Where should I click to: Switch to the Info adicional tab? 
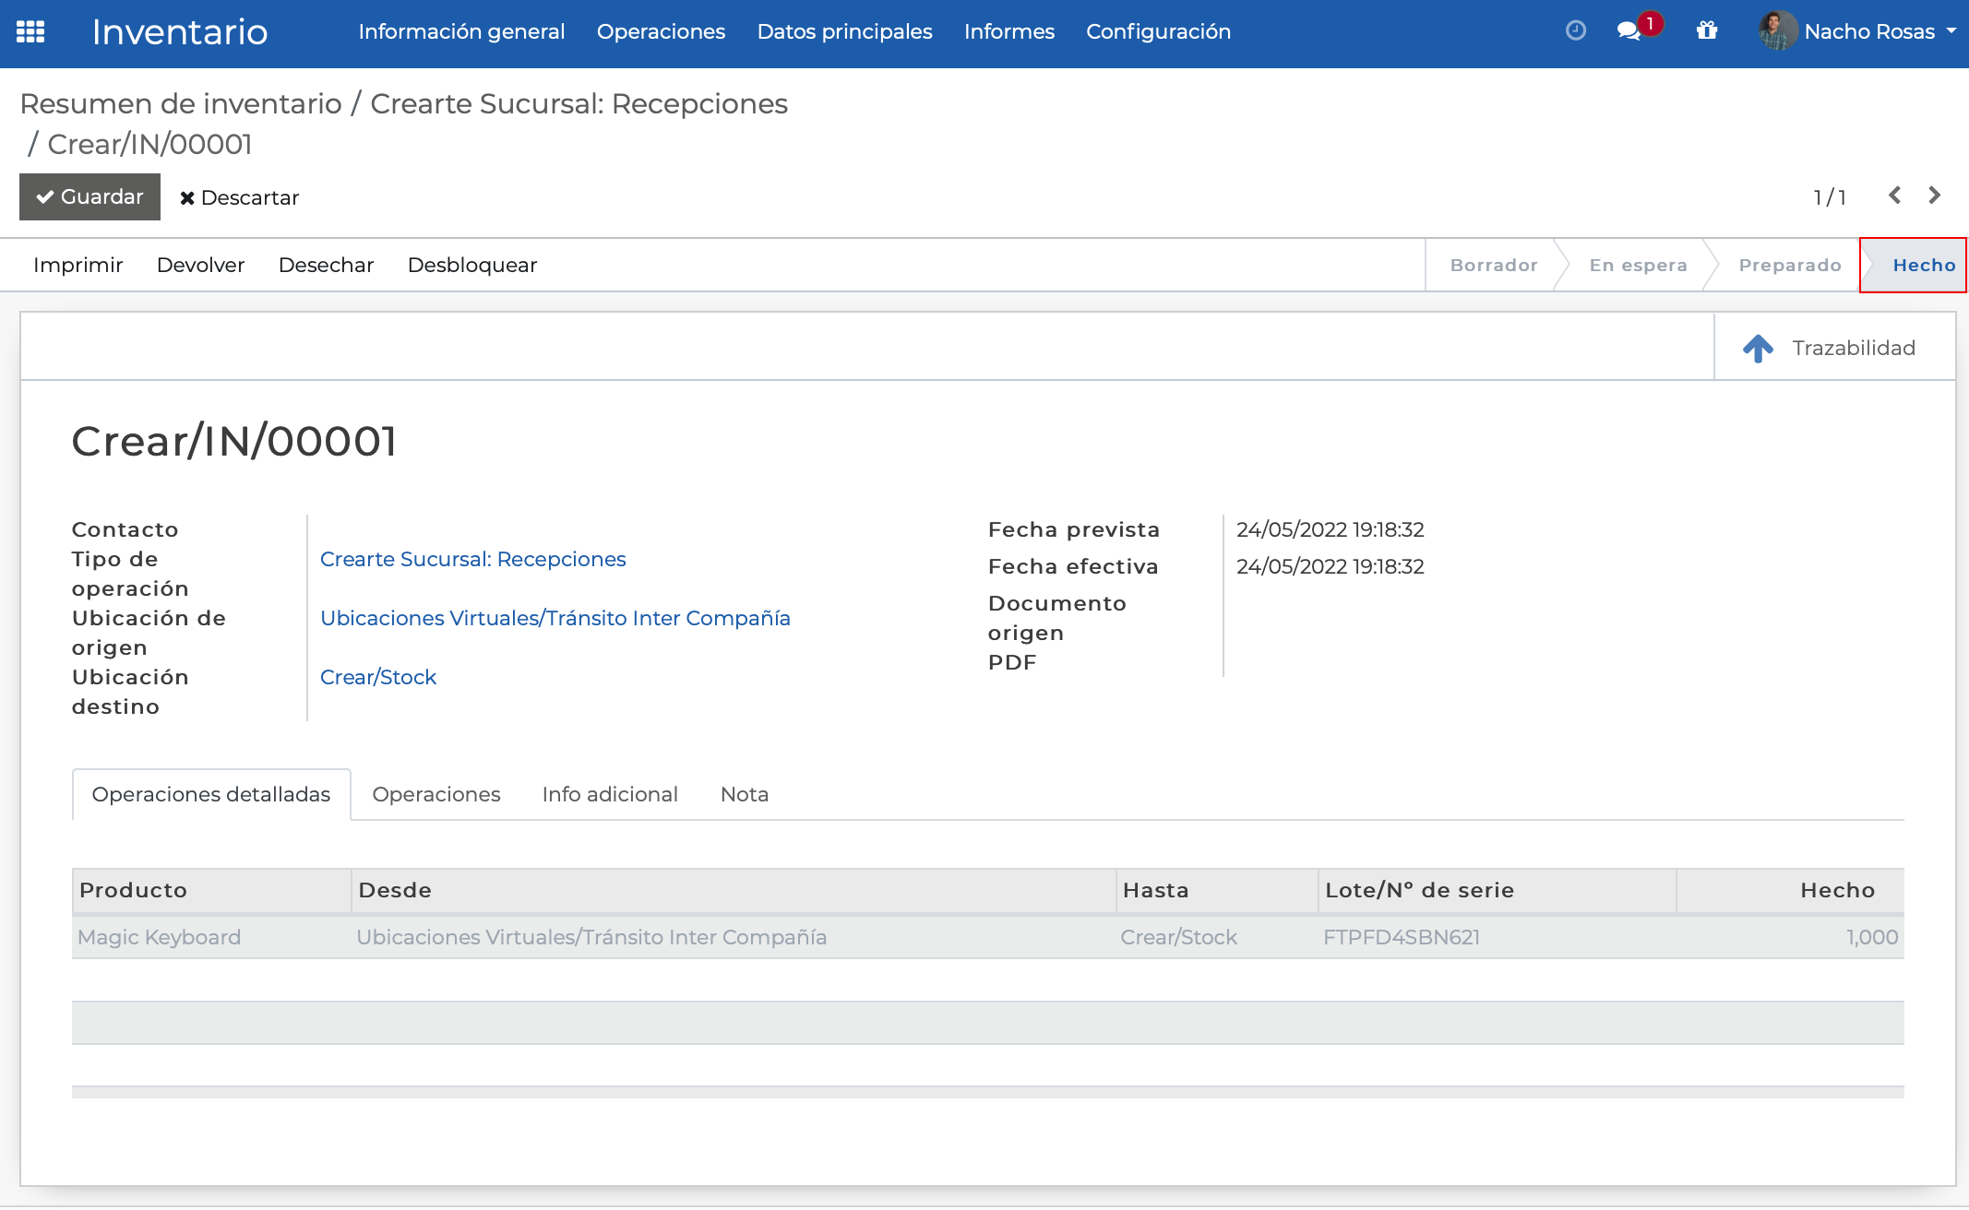pyautogui.click(x=610, y=794)
